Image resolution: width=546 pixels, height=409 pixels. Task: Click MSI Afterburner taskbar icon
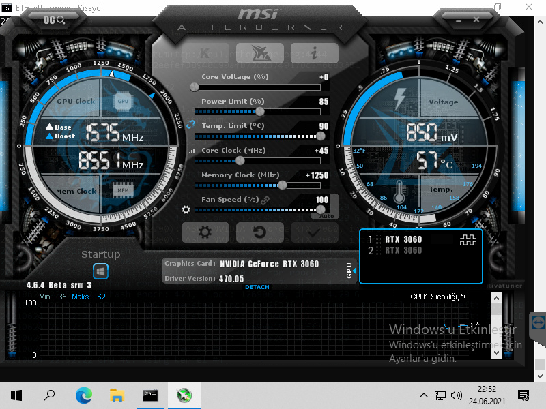[184, 395]
